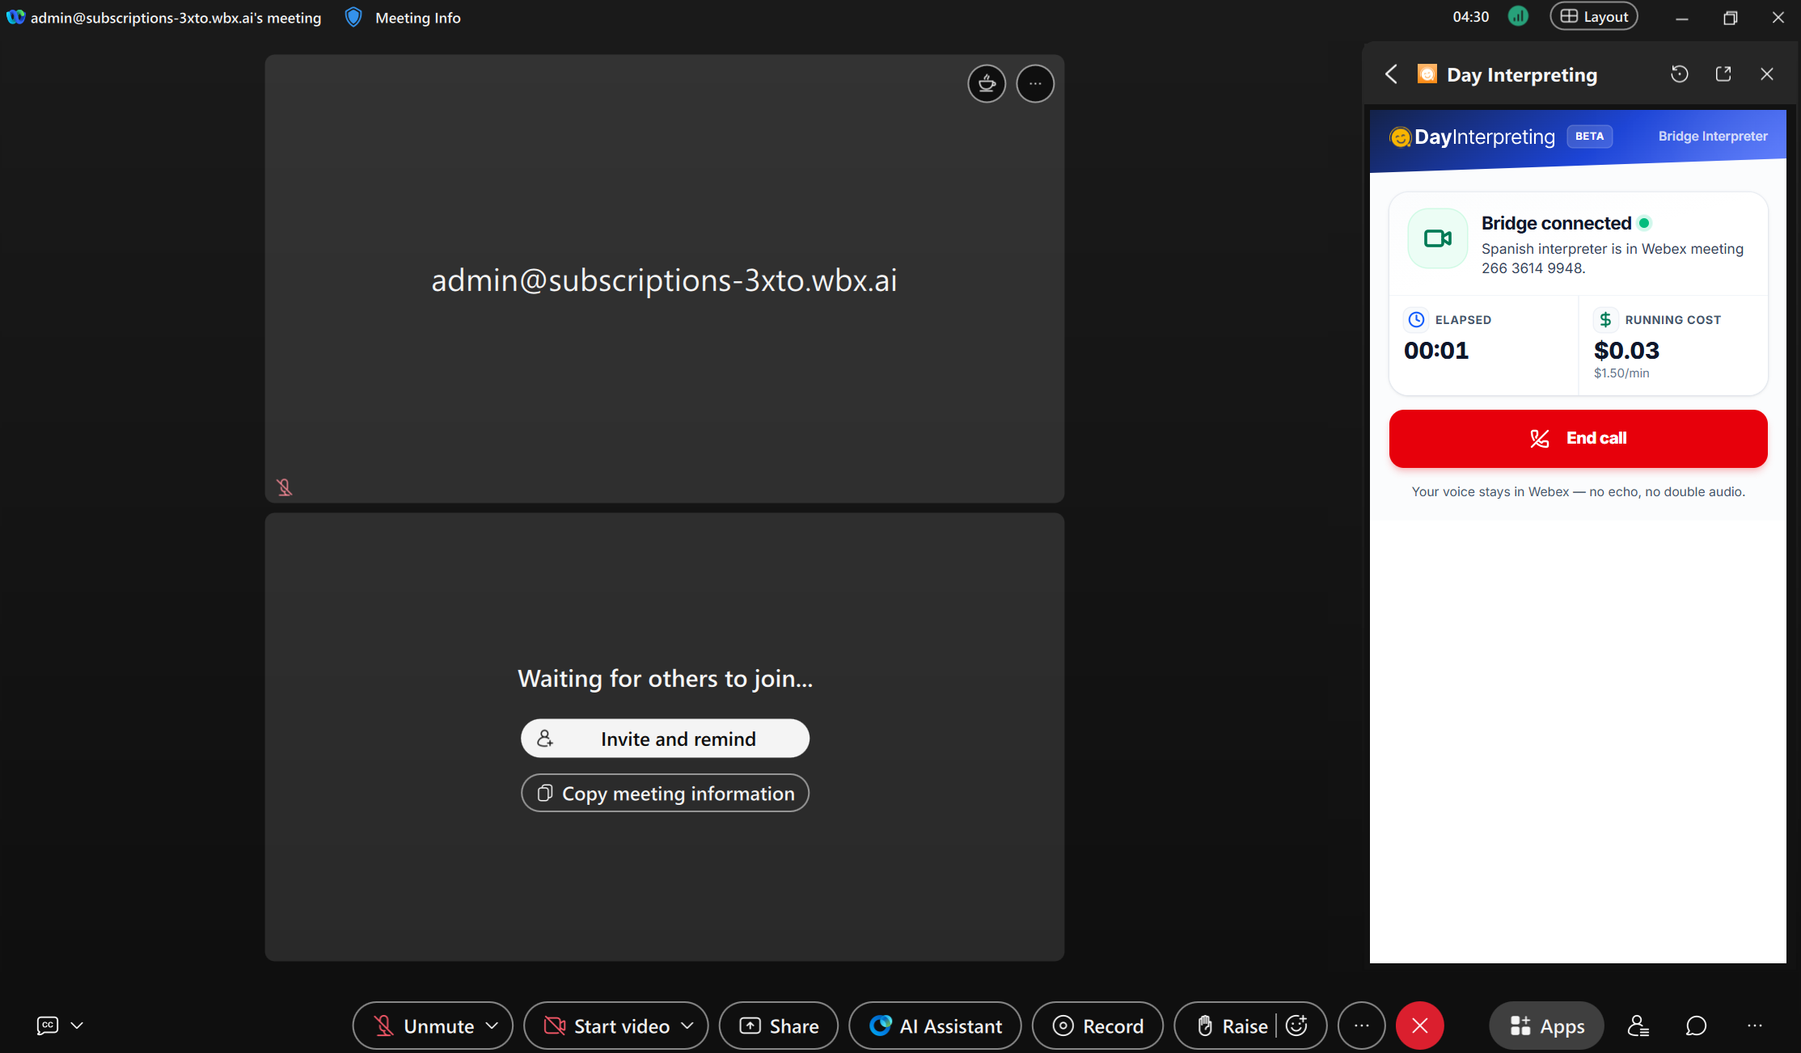Expand the closed captions options chevron
This screenshot has height=1053, width=1801.
[x=77, y=1026]
